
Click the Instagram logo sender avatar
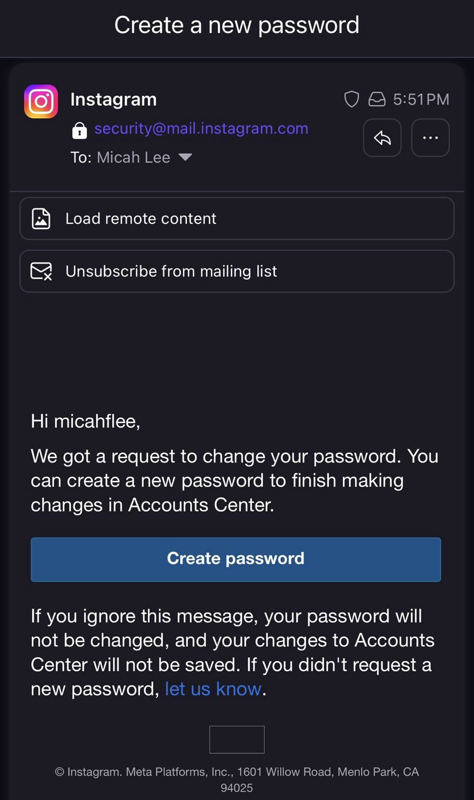pyautogui.click(x=41, y=102)
